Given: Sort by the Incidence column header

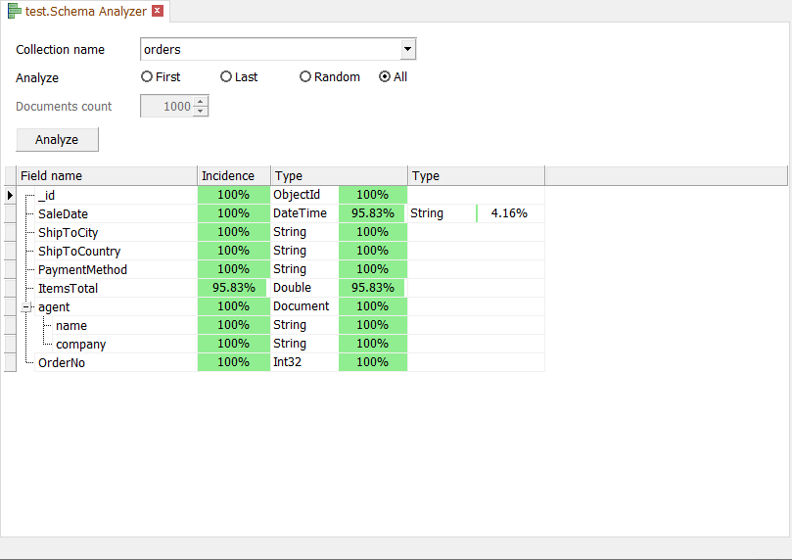Looking at the screenshot, I should (x=233, y=176).
